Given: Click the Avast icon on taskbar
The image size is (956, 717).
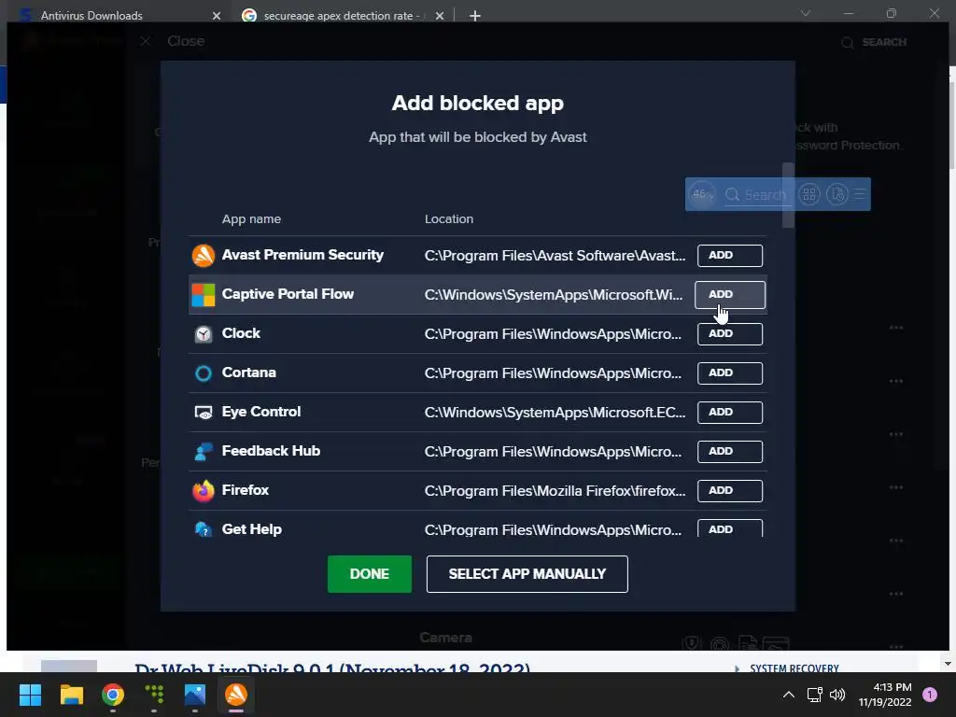Looking at the screenshot, I should (x=236, y=695).
